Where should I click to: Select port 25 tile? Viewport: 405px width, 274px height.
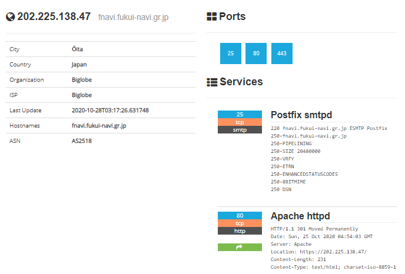pyautogui.click(x=231, y=54)
